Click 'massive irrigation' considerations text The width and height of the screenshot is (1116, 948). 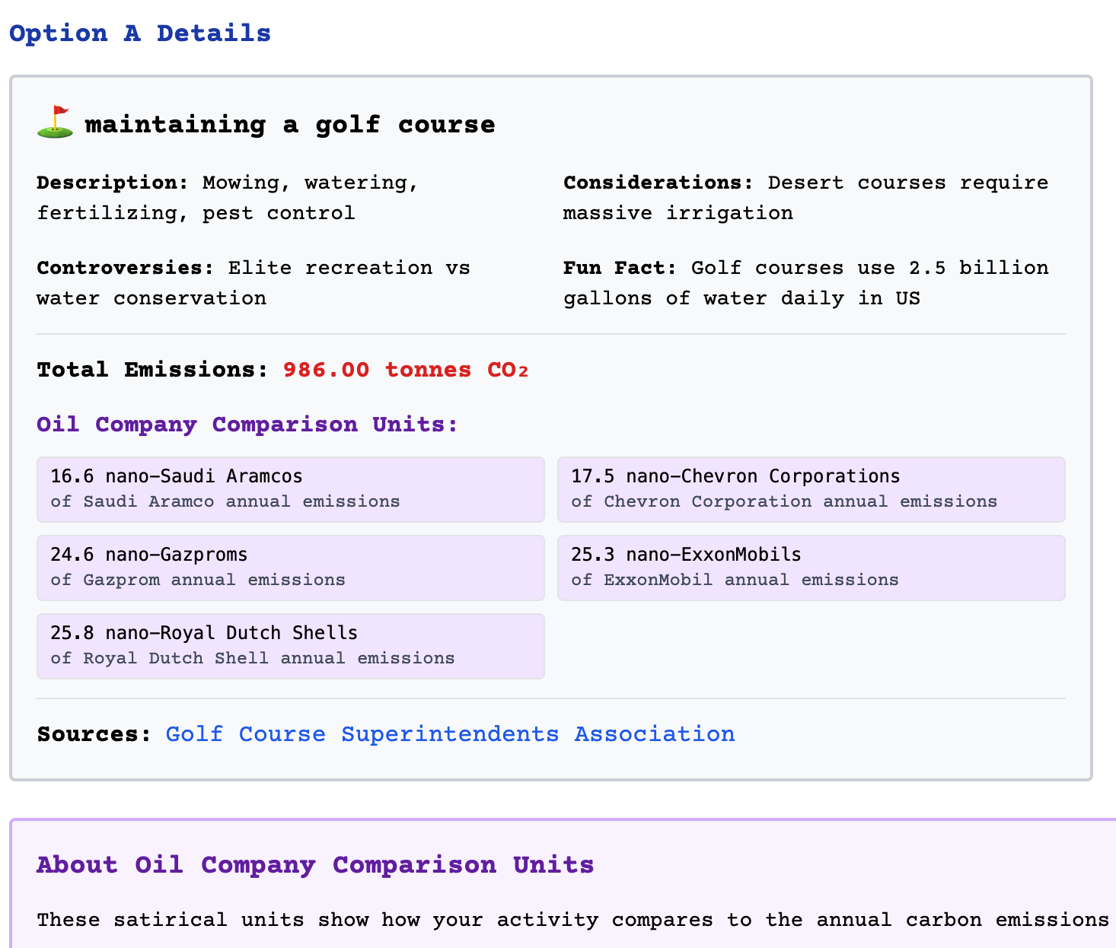(678, 213)
